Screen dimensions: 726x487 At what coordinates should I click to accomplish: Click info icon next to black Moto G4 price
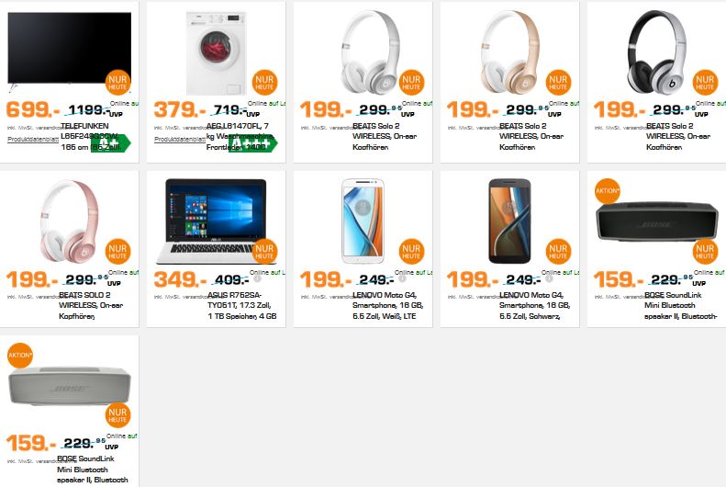(549, 278)
